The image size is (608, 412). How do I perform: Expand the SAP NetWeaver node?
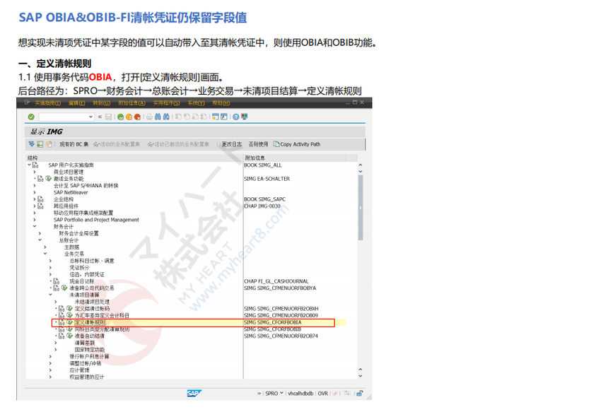point(35,193)
